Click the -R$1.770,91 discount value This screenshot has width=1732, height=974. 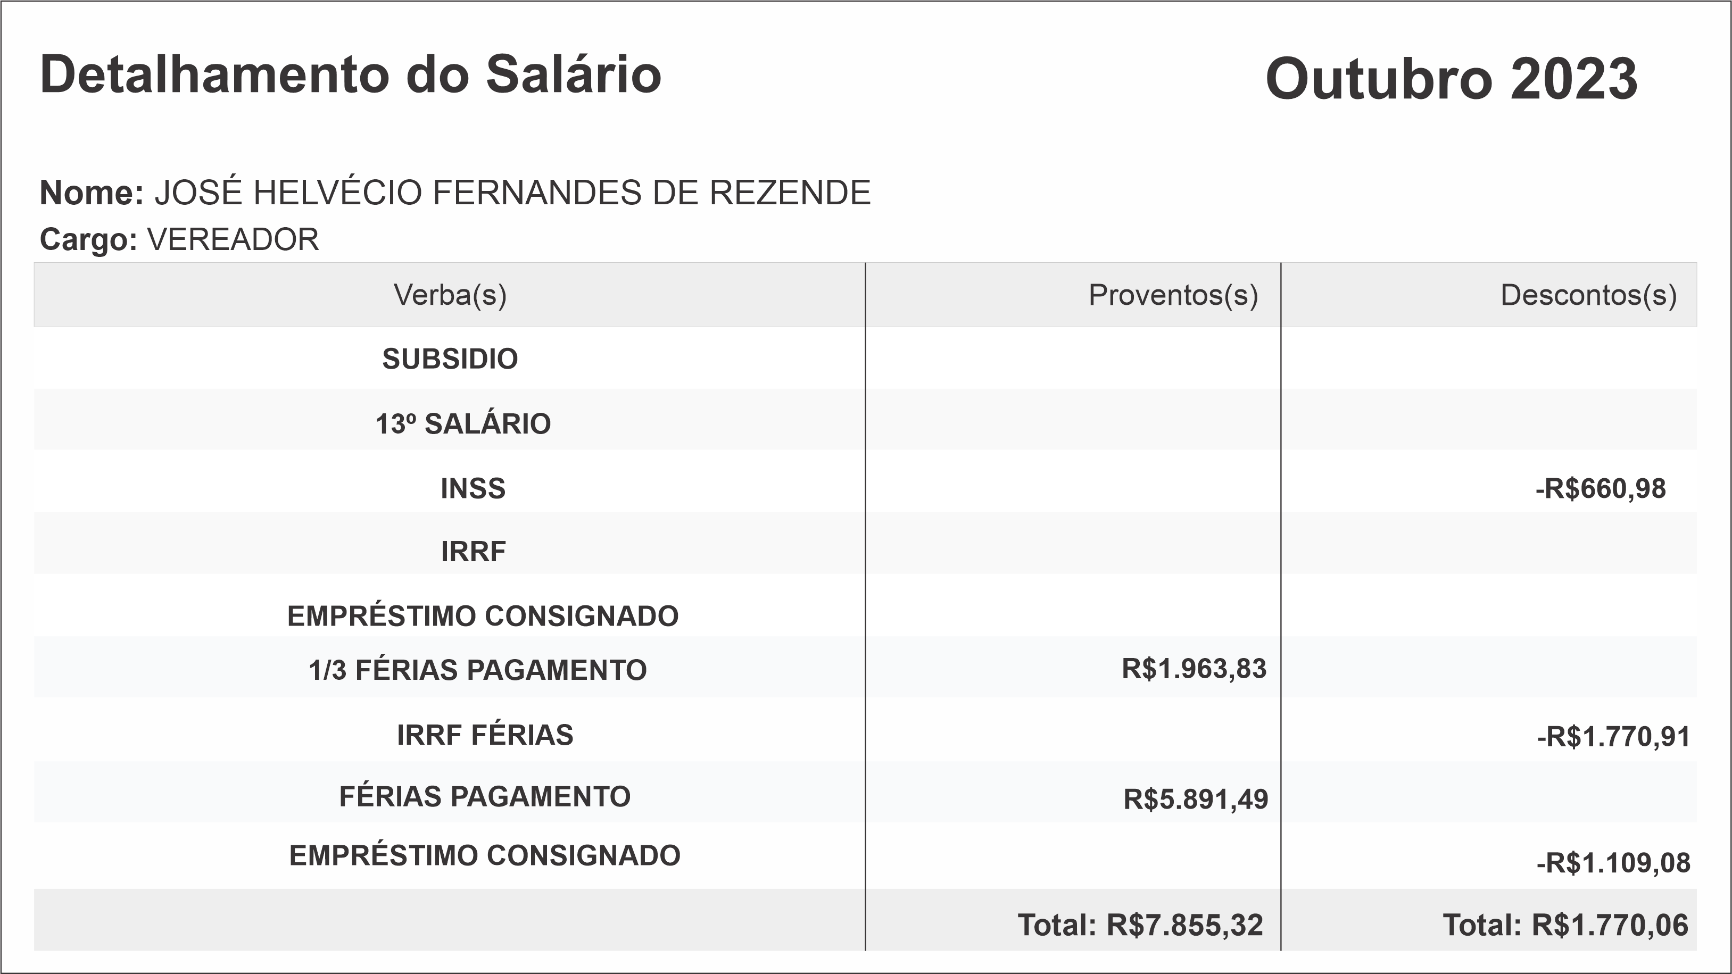pos(1613,737)
